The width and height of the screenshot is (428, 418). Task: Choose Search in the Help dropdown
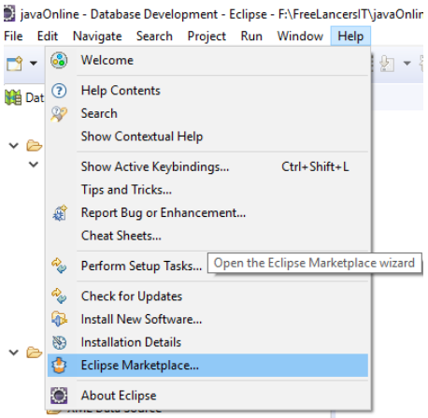click(207, 113)
